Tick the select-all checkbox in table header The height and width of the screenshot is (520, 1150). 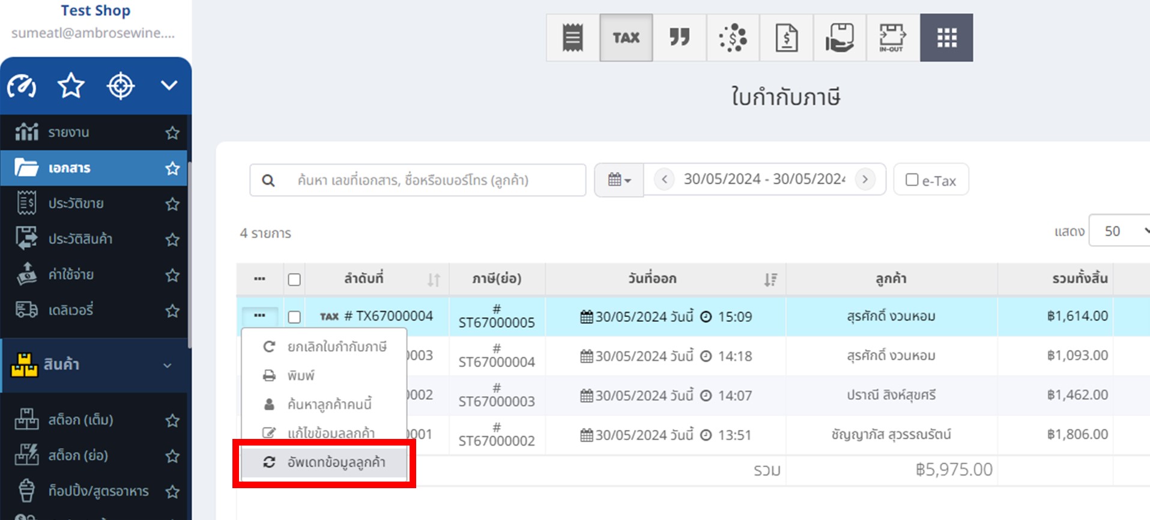coord(294,280)
